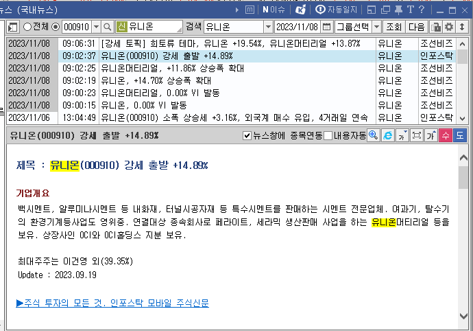
Task: Open settings gear icon in toolbar
Action: coord(449,27)
